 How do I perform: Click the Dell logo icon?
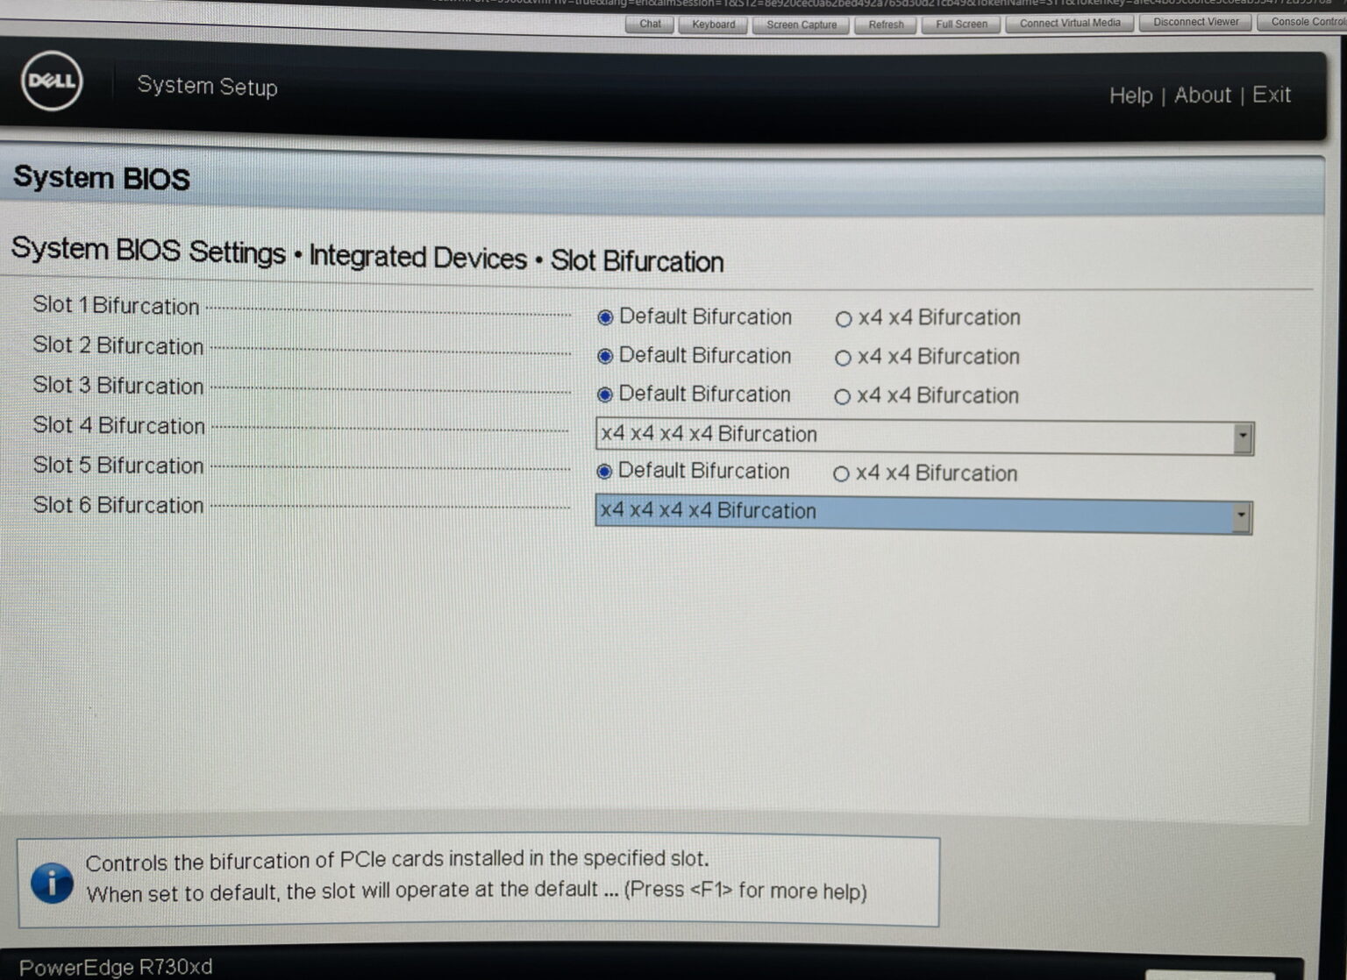tap(52, 82)
